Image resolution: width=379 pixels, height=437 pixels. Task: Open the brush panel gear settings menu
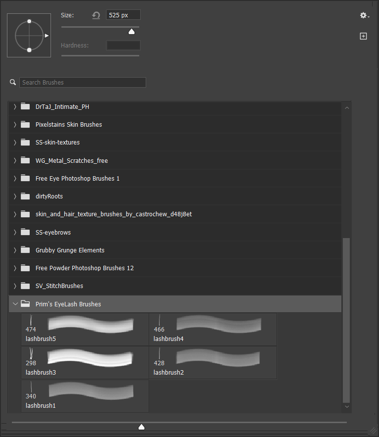point(364,15)
